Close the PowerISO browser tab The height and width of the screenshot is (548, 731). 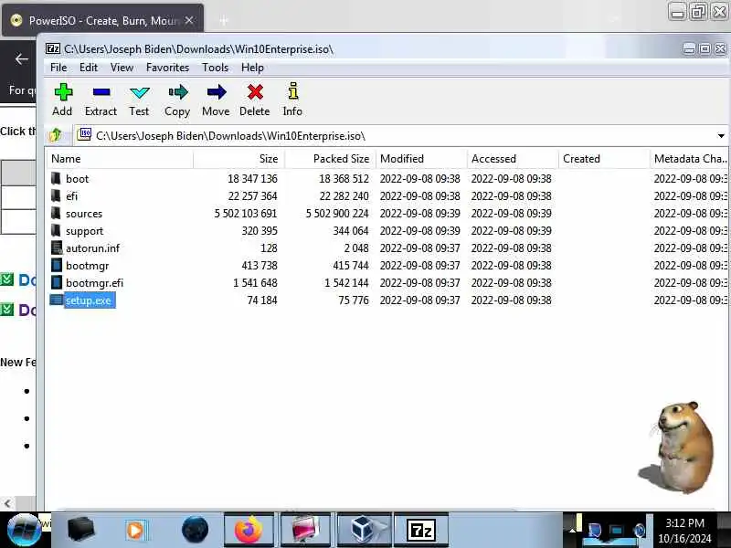click(189, 20)
